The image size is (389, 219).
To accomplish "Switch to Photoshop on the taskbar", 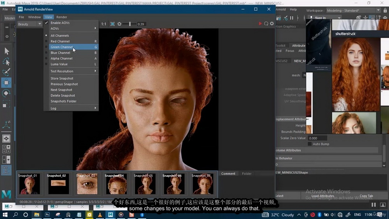I will tap(47, 215).
